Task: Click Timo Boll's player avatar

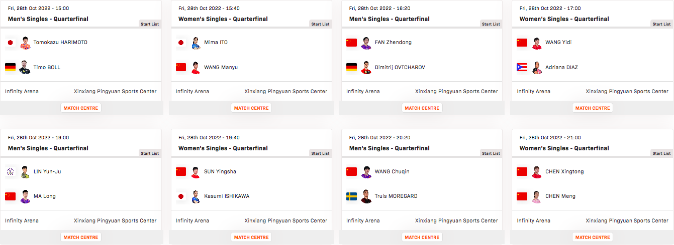Action: [x=25, y=67]
